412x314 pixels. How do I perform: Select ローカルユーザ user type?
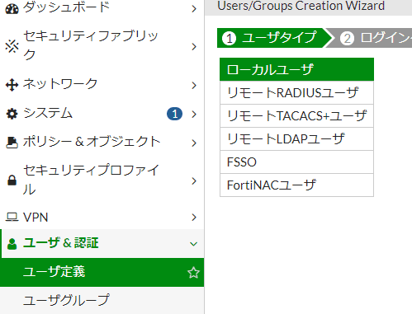click(296, 69)
